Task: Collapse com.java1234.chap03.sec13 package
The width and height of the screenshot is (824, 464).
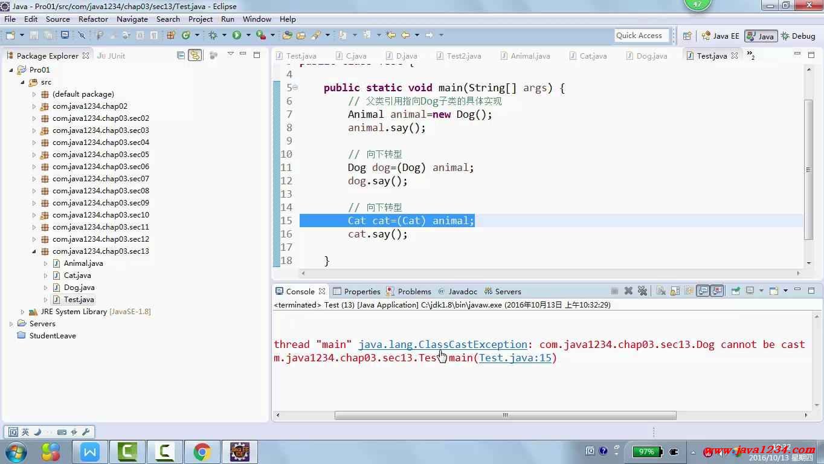Action: 34,251
